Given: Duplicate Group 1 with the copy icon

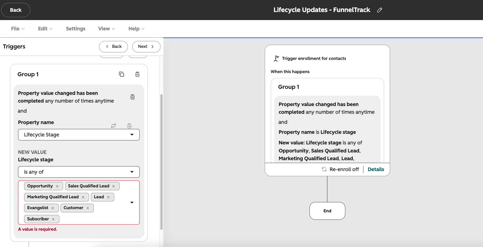Looking at the screenshot, I should [122, 74].
